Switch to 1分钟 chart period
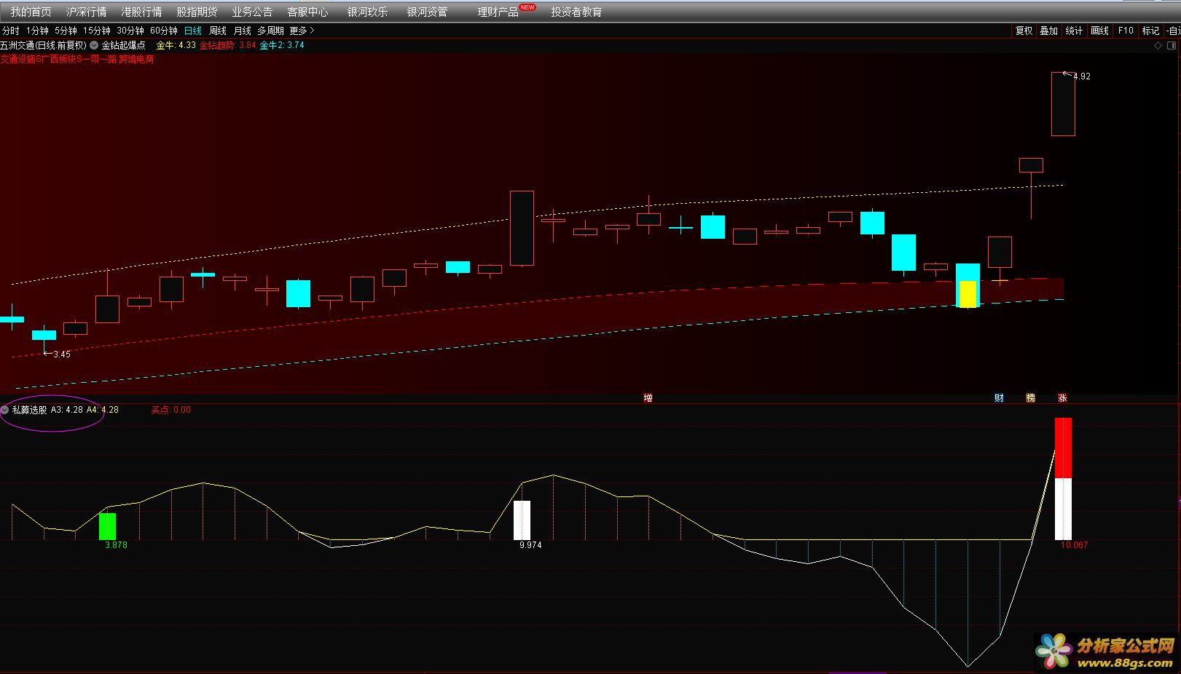Screen dimensions: 1181x674 [37, 31]
